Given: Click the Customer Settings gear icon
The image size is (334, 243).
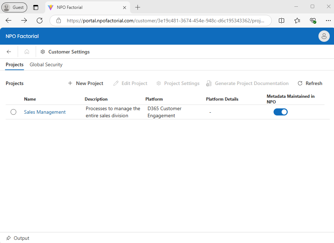Looking at the screenshot, I should tap(43, 52).
